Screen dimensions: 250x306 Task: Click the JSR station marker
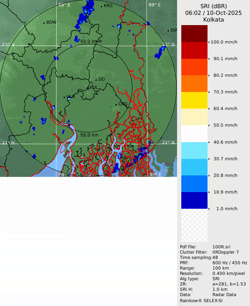(x=168, y=31)
